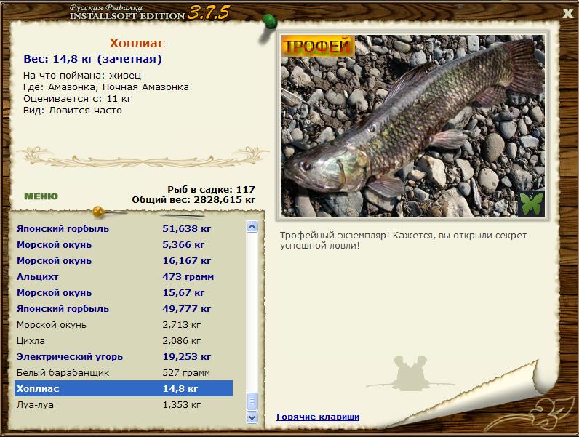The height and width of the screenshot is (437, 579).
Task: Open the Горячие клавиши link
Action: pos(318,417)
